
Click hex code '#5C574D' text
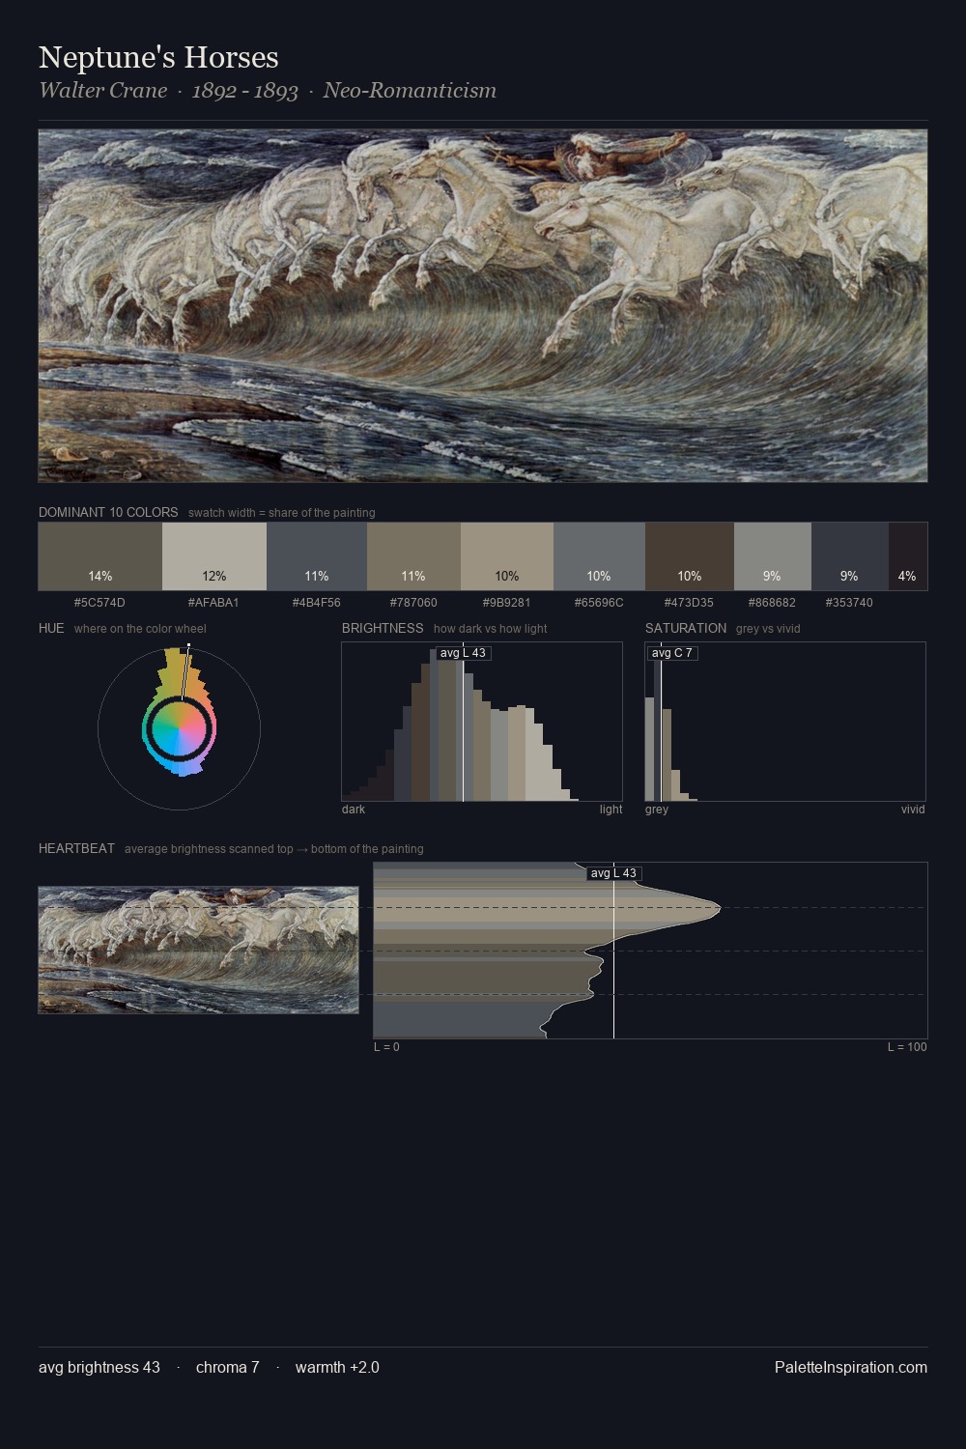pyautogui.click(x=99, y=603)
